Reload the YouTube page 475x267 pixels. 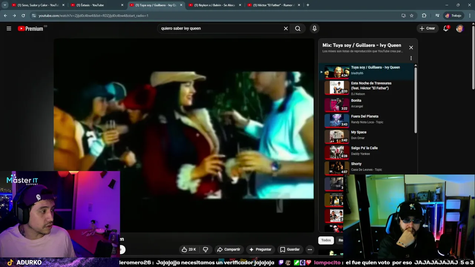click(23, 16)
